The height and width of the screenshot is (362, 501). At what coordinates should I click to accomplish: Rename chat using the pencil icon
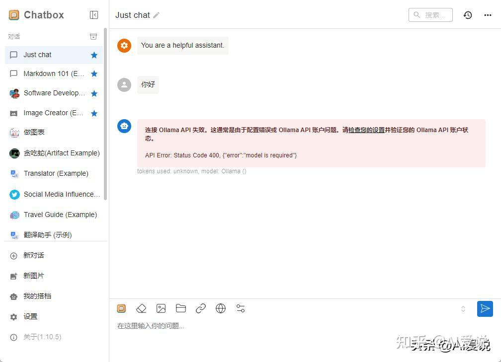(x=156, y=15)
